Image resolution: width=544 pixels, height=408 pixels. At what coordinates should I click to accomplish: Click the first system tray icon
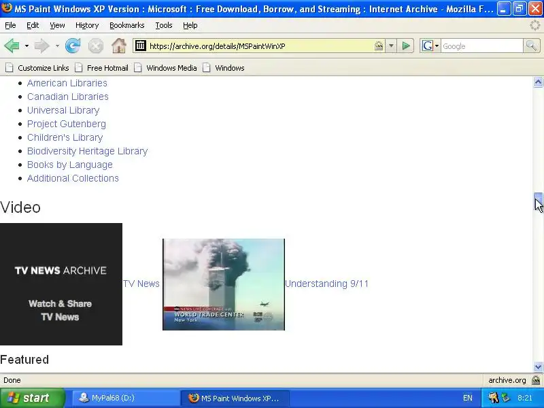(494, 398)
